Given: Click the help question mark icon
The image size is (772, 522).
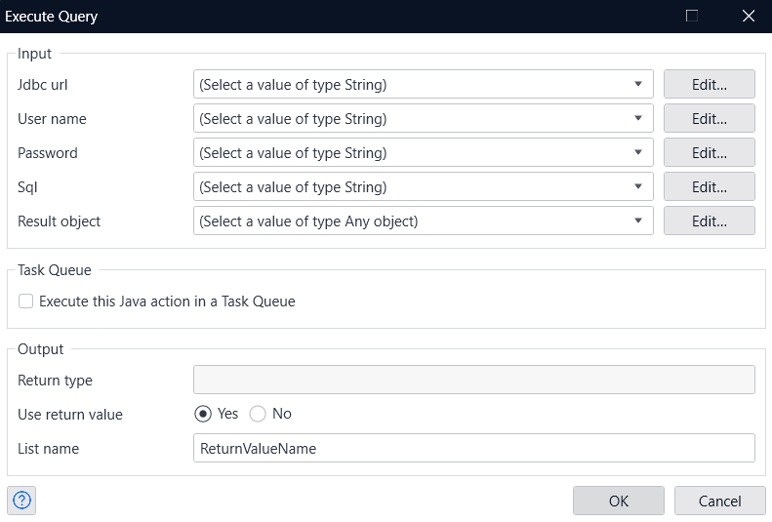Looking at the screenshot, I should 21,501.
